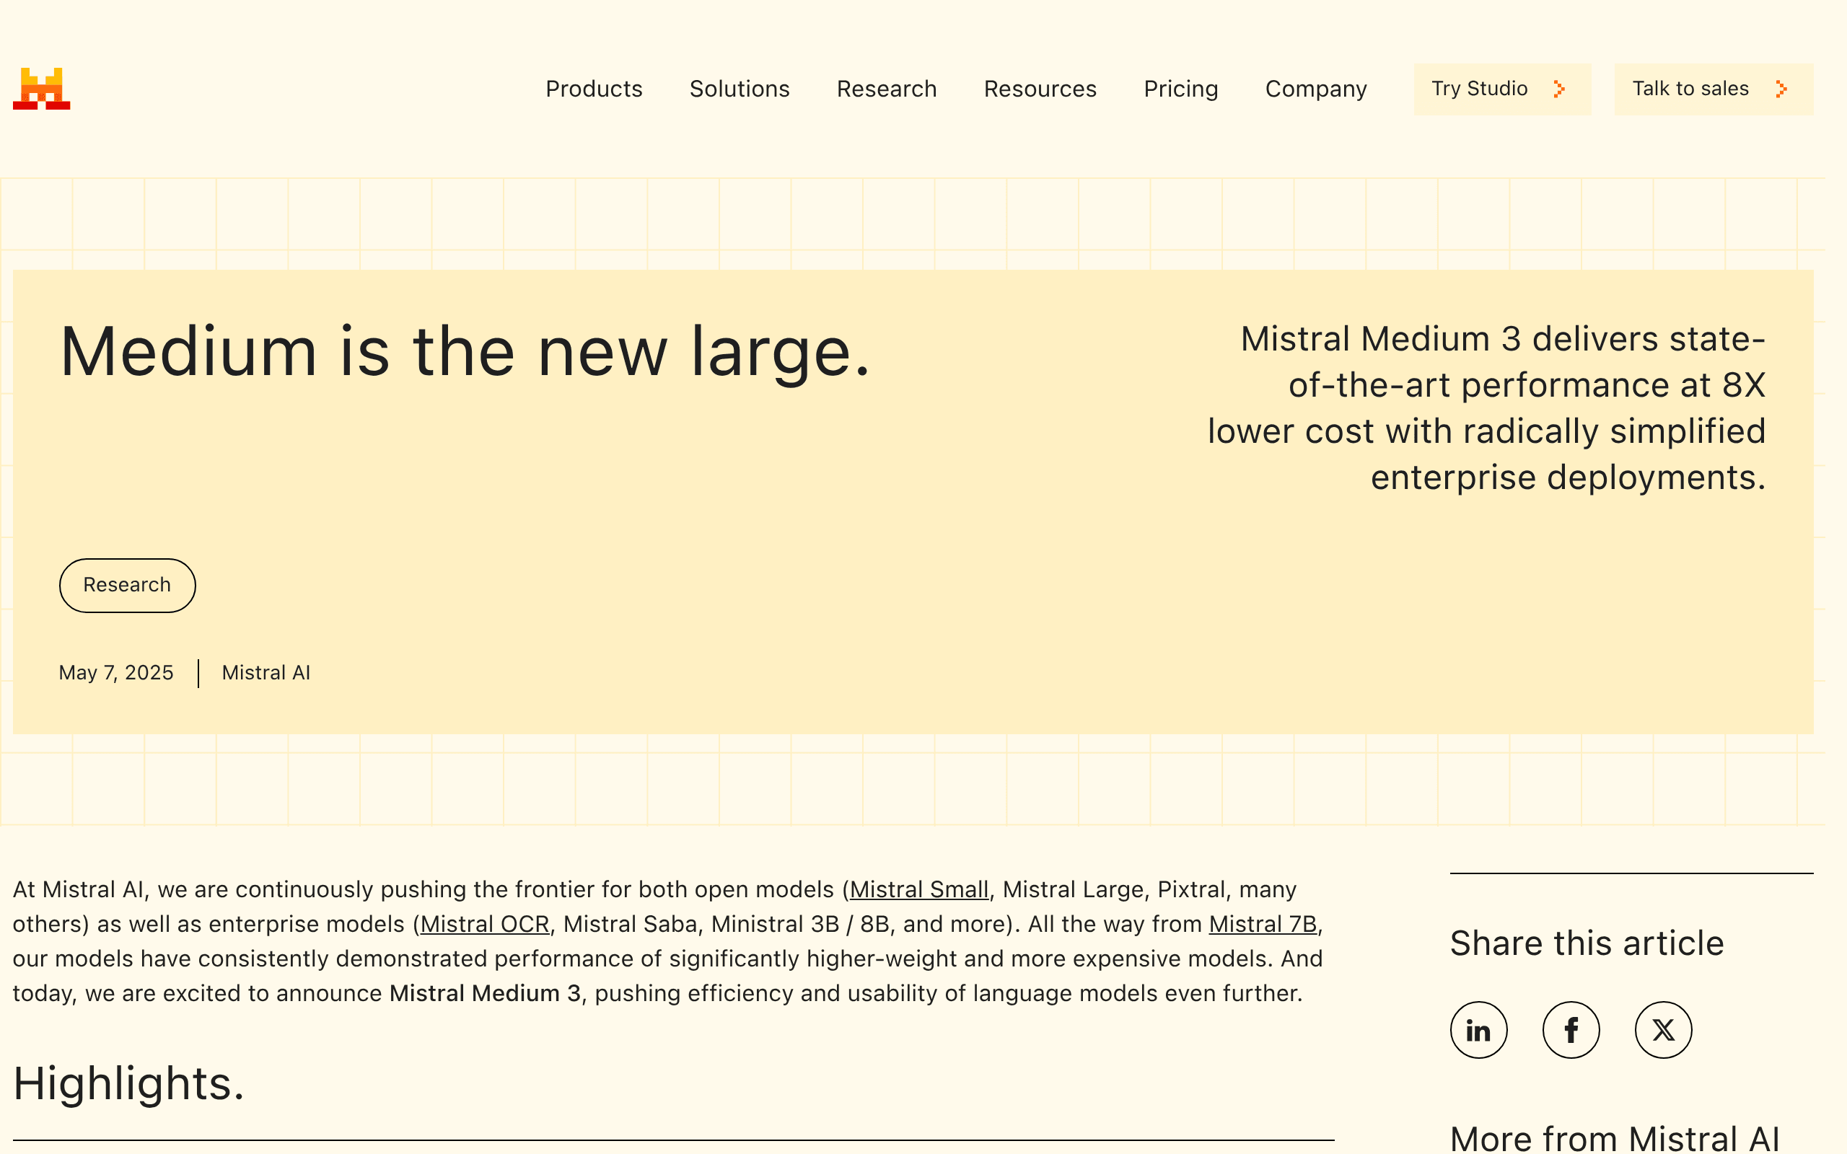Select the Research category tag
Viewport: 1847px width, 1154px height.
[x=128, y=586]
